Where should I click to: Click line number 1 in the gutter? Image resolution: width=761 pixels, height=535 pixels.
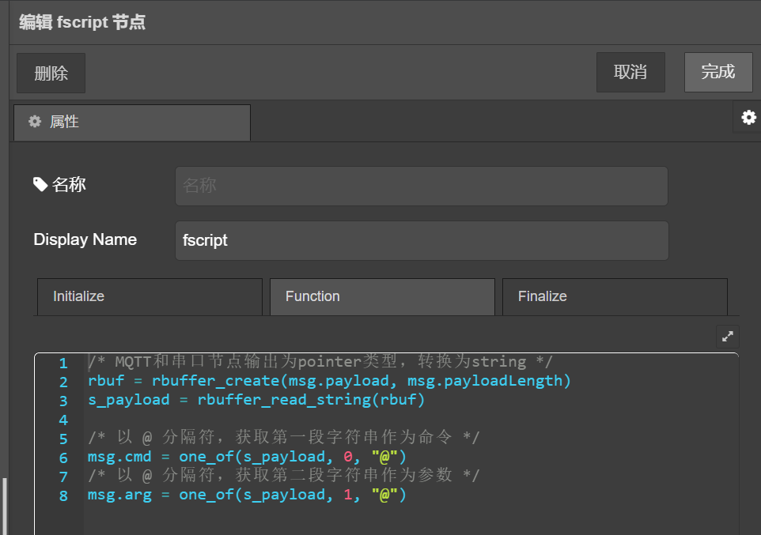click(x=63, y=363)
